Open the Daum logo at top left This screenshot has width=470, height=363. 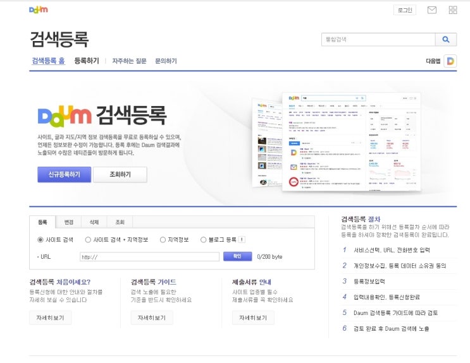[x=39, y=9]
